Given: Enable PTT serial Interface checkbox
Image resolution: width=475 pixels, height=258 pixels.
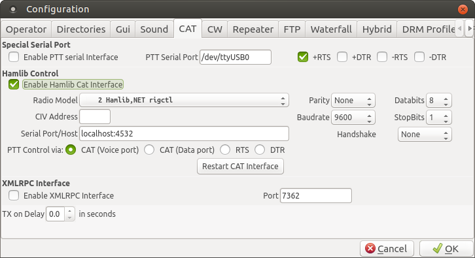Looking at the screenshot, I should coord(14,57).
